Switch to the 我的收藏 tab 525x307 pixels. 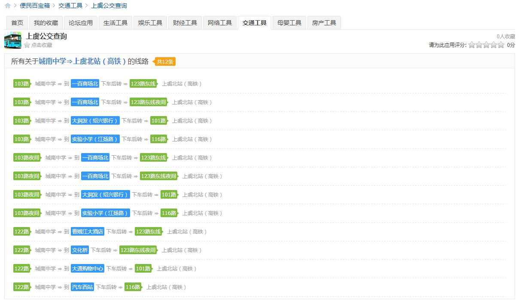(x=46, y=23)
